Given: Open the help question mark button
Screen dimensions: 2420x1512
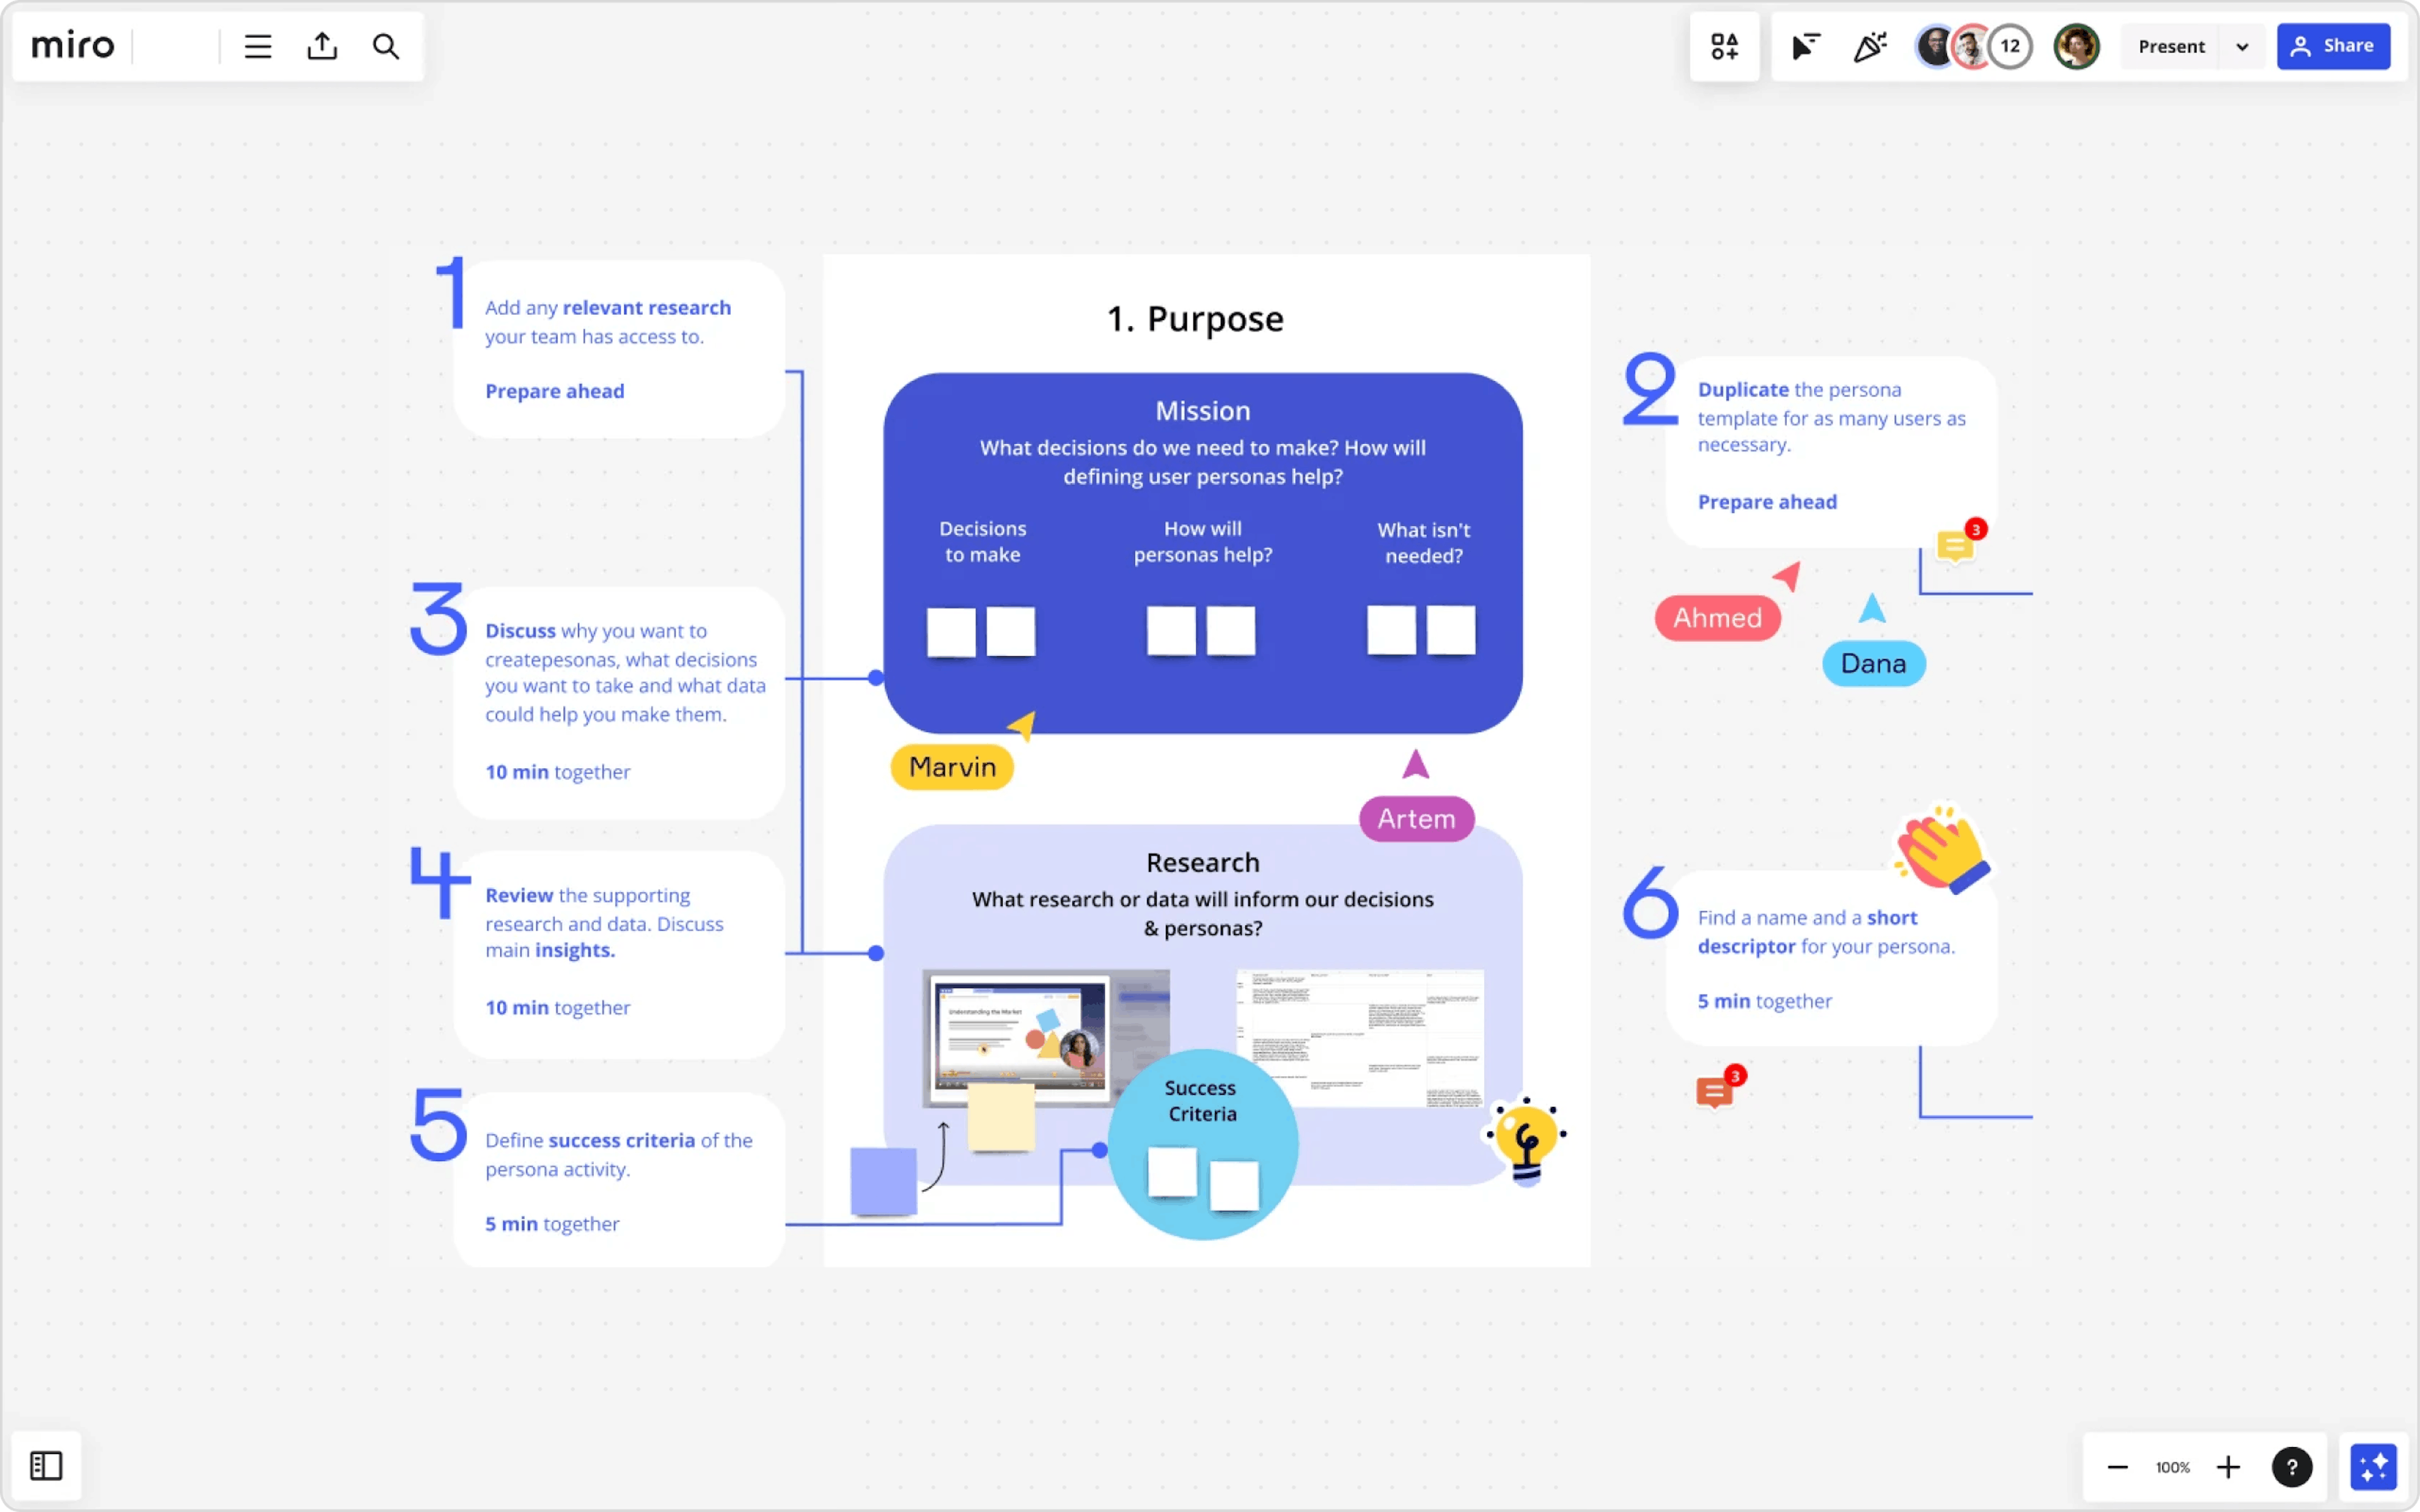Looking at the screenshot, I should coord(2291,1467).
